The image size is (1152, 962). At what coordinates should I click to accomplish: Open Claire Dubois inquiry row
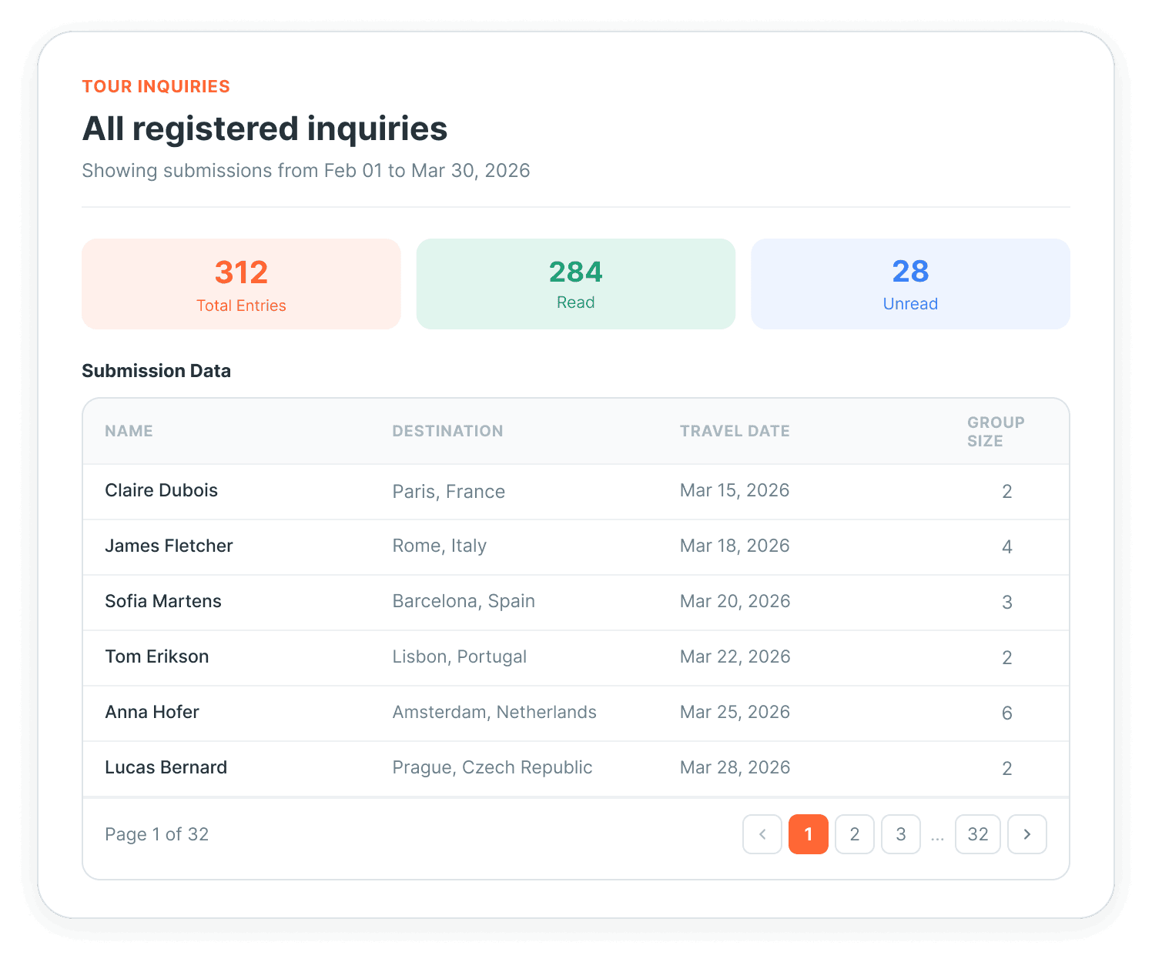pos(576,492)
